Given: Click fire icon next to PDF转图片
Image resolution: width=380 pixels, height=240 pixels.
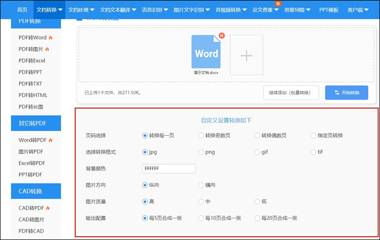Looking at the screenshot, I should pos(47,49).
